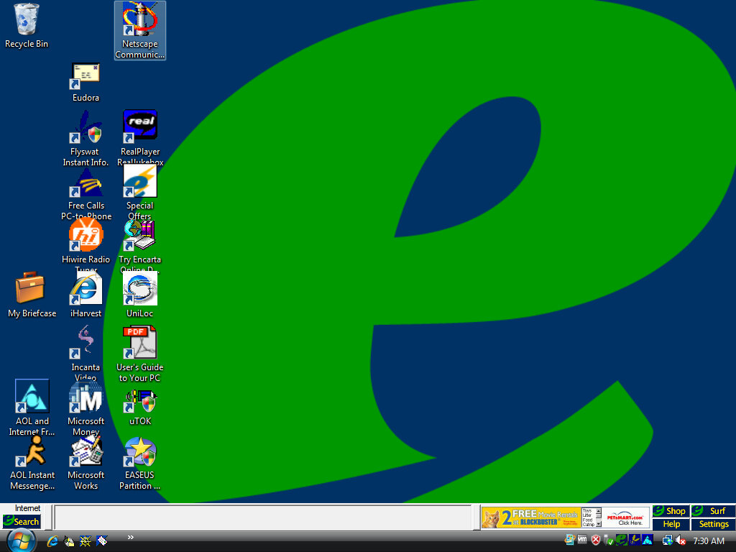736x552 pixels.
Task: Click the muted volume tray icon
Action: click(681, 540)
